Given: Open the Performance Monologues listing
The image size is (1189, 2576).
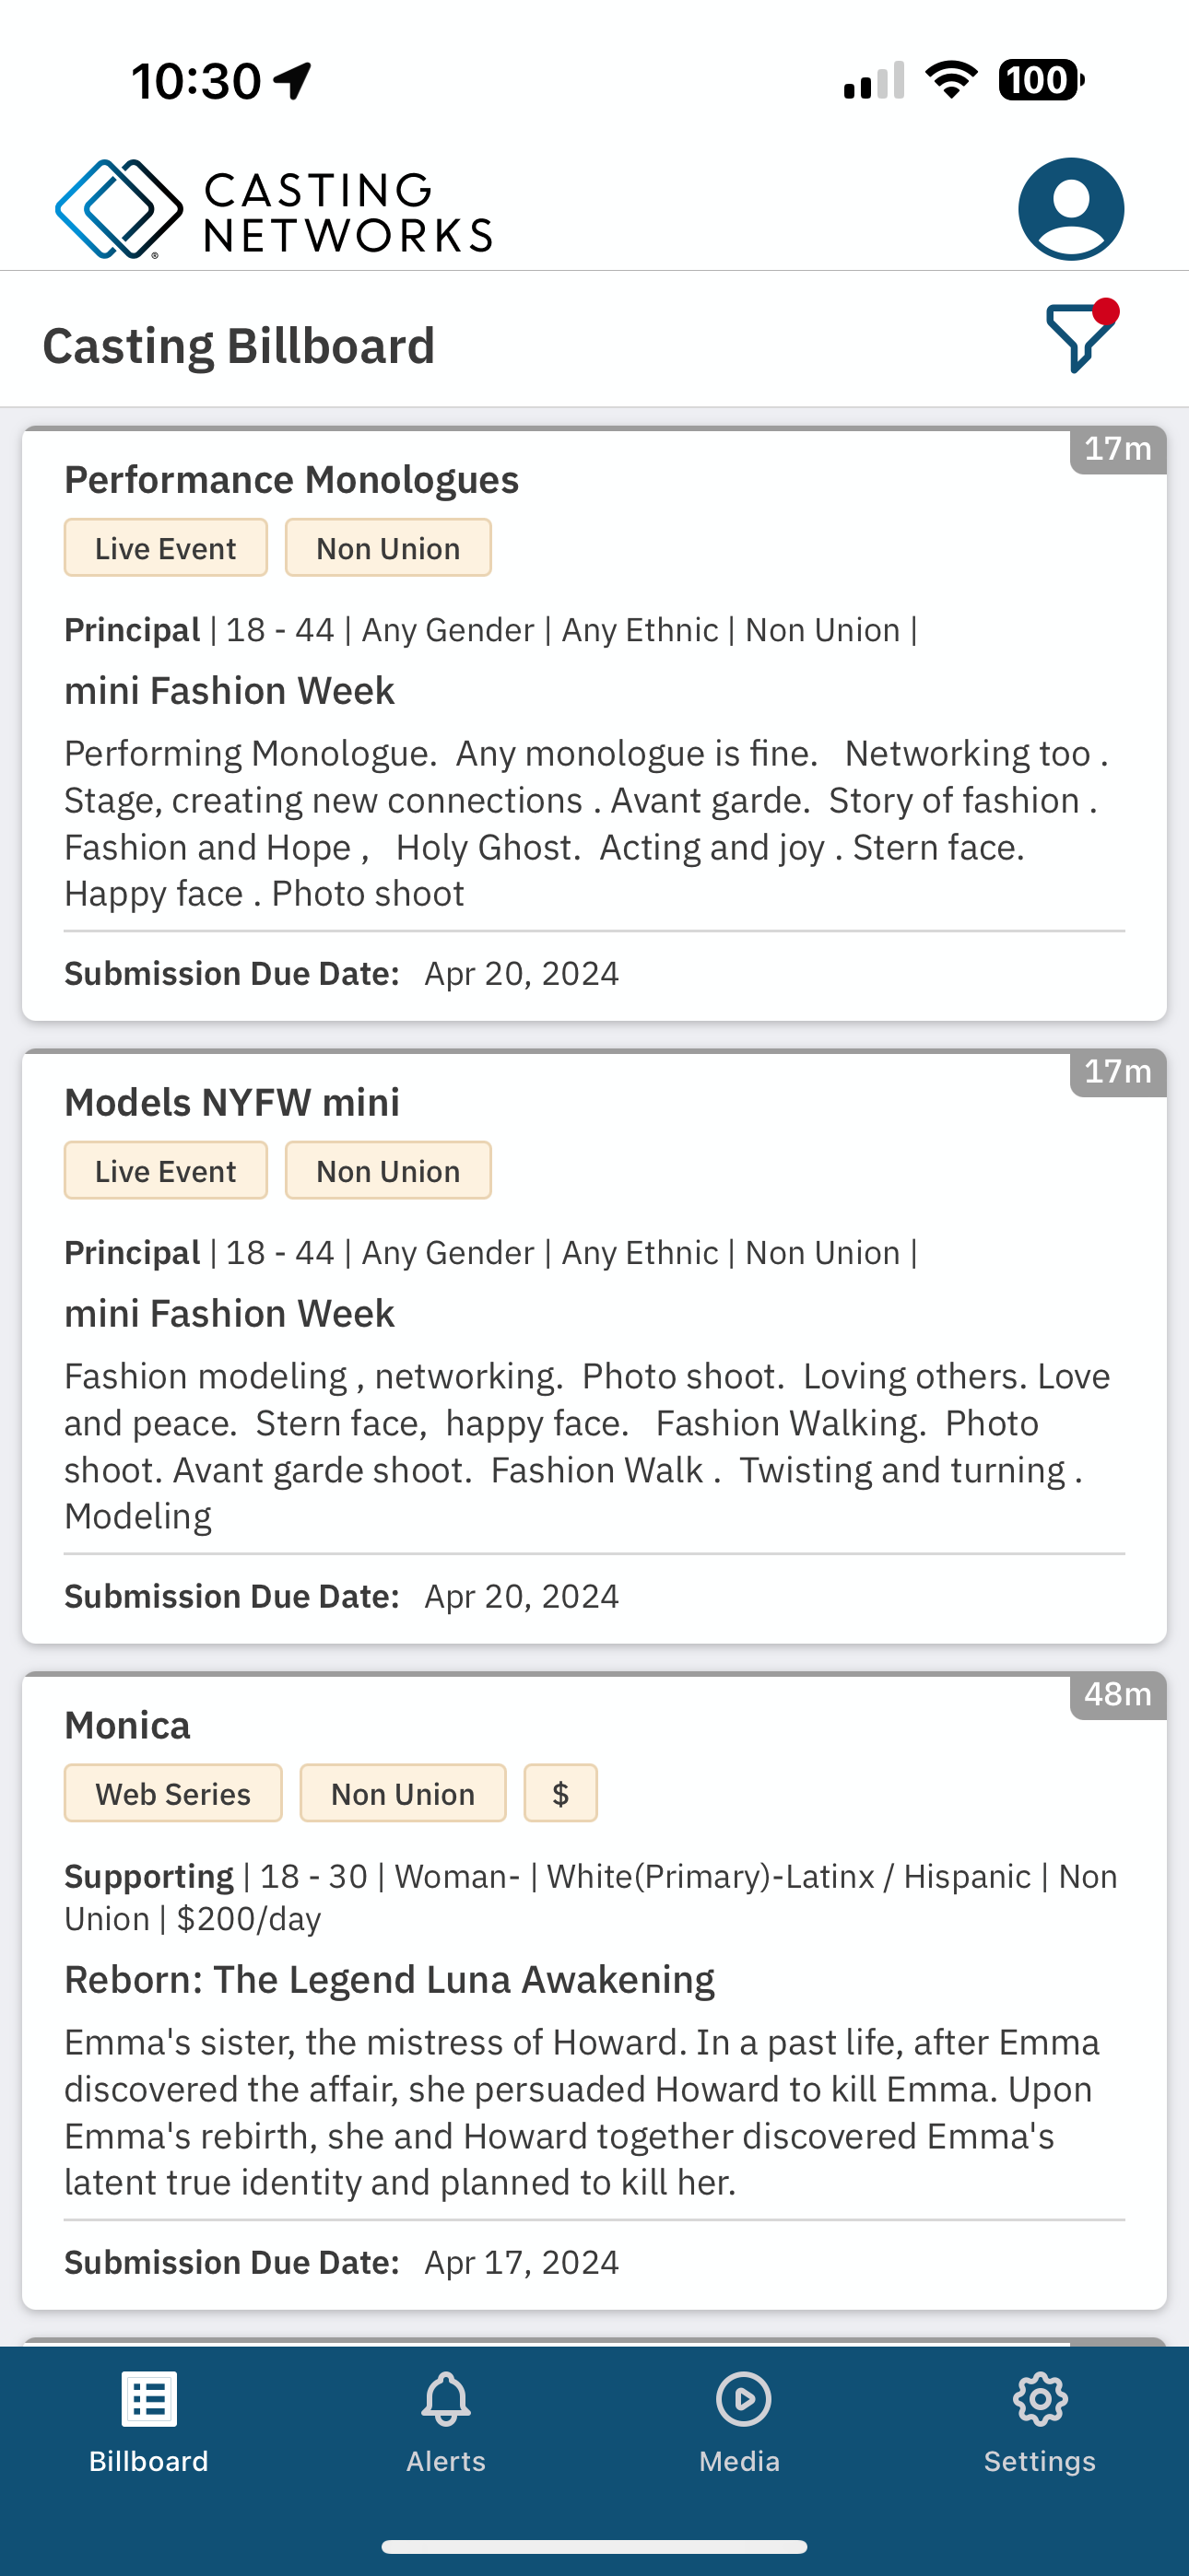Looking at the screenshot, I should [x=594, y=724].
